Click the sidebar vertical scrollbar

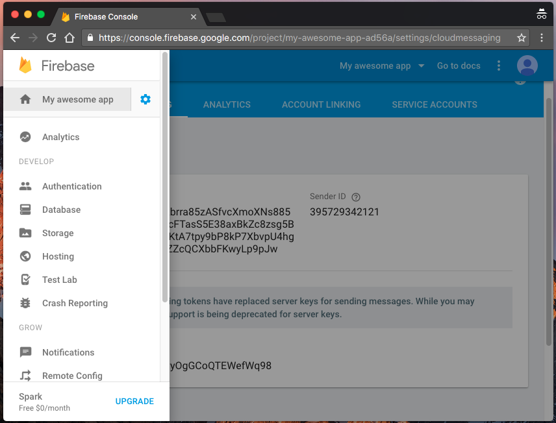pos(164,177)
